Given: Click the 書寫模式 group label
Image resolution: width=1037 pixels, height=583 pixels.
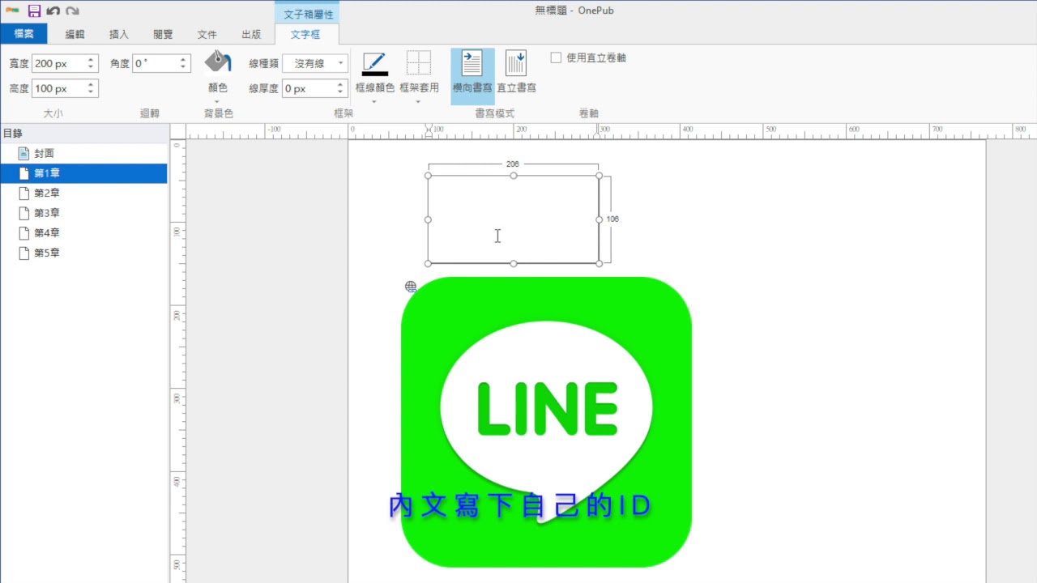Looking at the screenshot, I should 494,113.
